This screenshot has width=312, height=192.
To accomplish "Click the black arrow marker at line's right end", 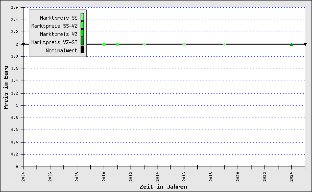I will pyautogui.click(x=305, y=44).
